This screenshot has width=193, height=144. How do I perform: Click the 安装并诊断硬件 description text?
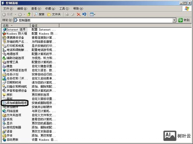(42, 107)
